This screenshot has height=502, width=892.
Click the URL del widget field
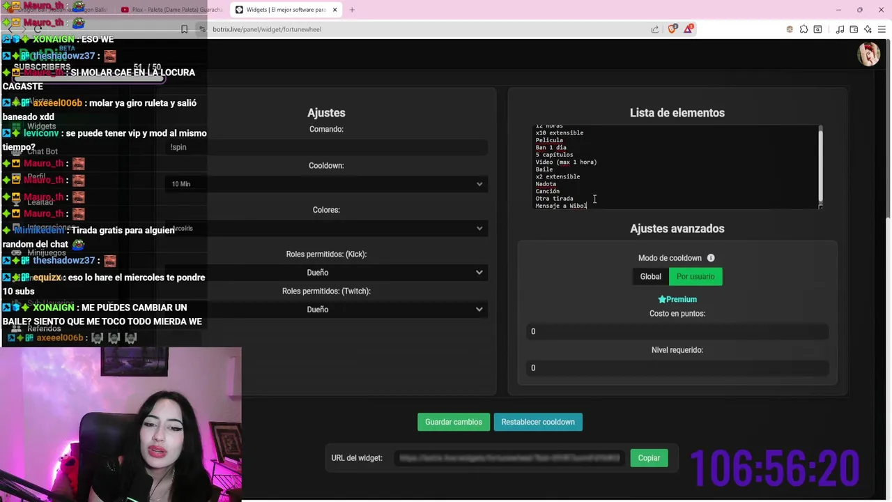509,458
